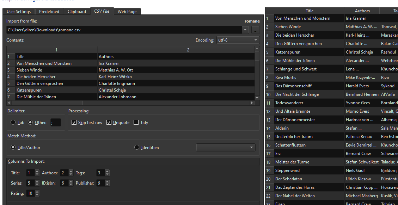This screenshot has height=205, width=398.
Task: Select the CSV File tab
Action: [102, 11]
